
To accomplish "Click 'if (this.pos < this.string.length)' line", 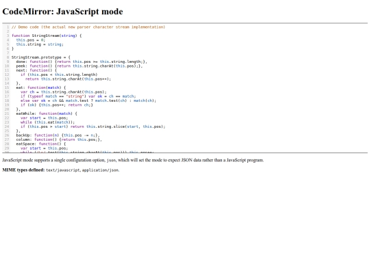I will 59,75.
